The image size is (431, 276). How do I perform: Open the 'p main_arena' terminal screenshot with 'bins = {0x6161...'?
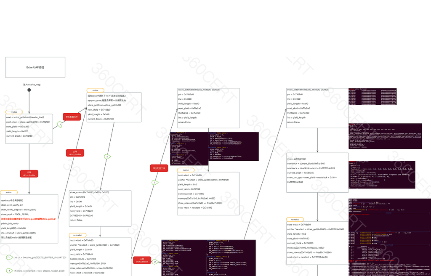pyautogui.click(x=382, y=175)
